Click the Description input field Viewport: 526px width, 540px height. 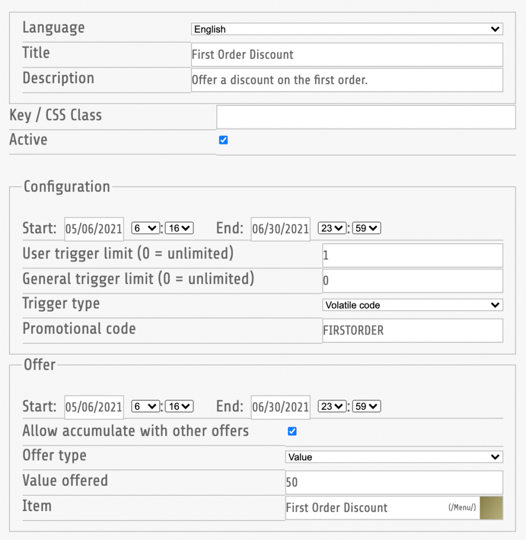click(x=347, y=80)
